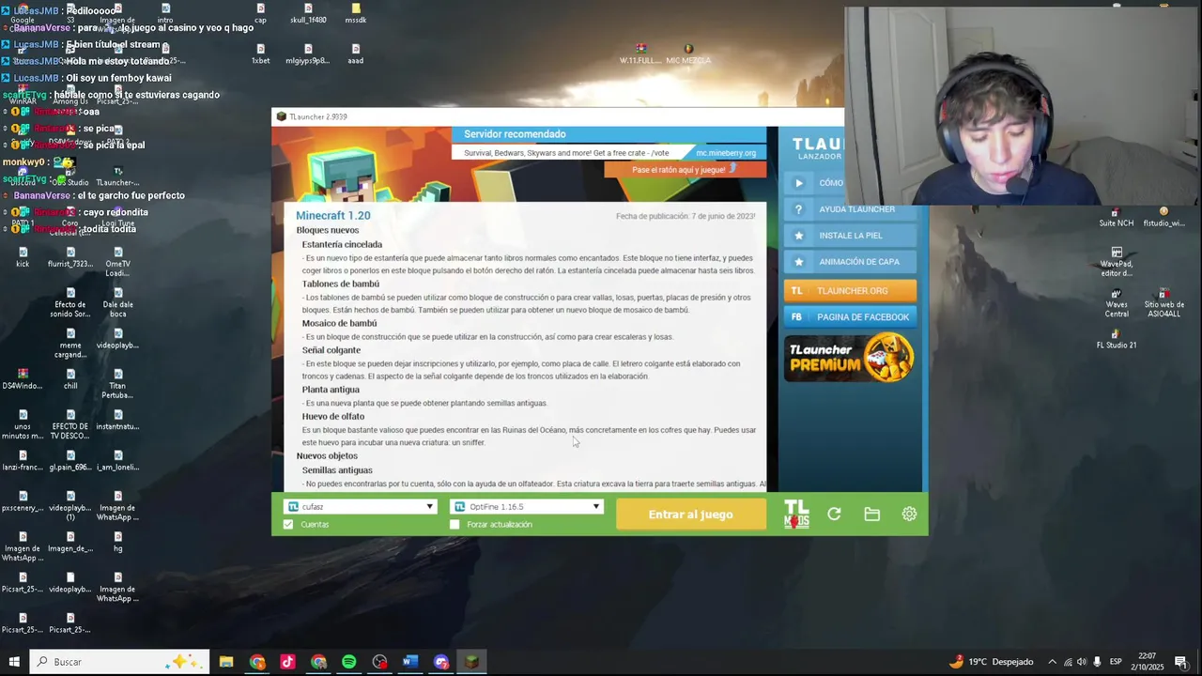Image resolution: width=1202 pixels, height=676 pixels.
Task: Select 'hg' desktop image file
Action: coord(117,542)
